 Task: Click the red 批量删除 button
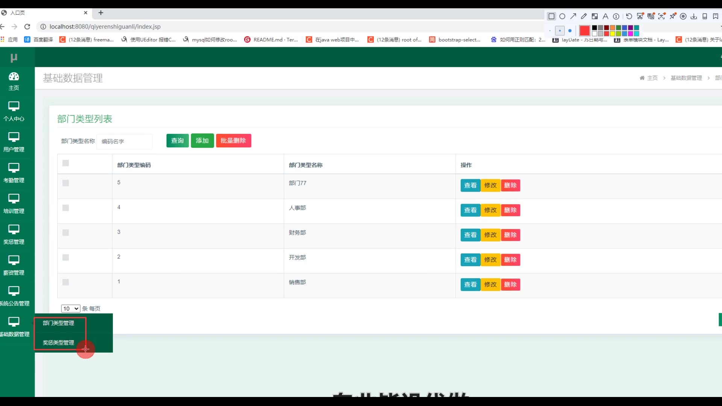(233, 141)
